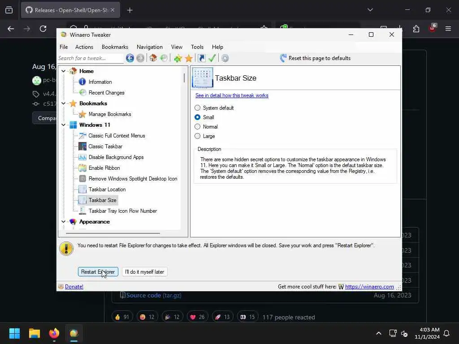Select Information in the tree

click(x=100, y=82)
